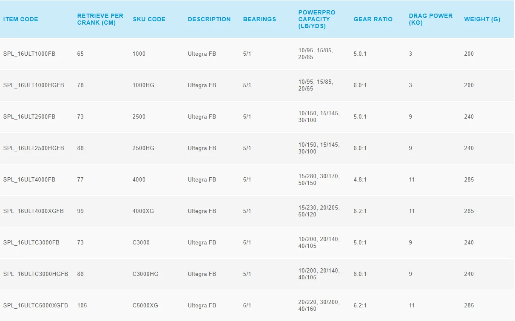This screenshot has width=515, height=321.
Task: Click gear ratio 5.0:1 in SPL_16ULT1000FB row
Action: point(360,54)
